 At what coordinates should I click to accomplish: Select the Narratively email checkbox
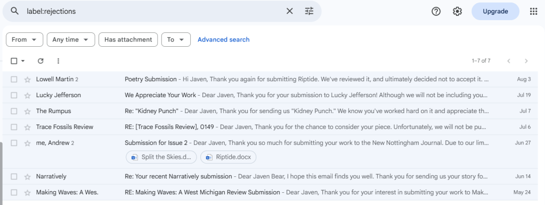[14, 177]
